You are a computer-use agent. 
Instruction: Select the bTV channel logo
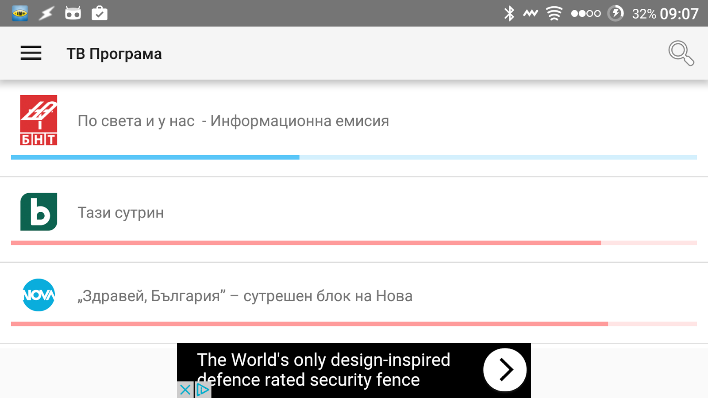[39, 212]
